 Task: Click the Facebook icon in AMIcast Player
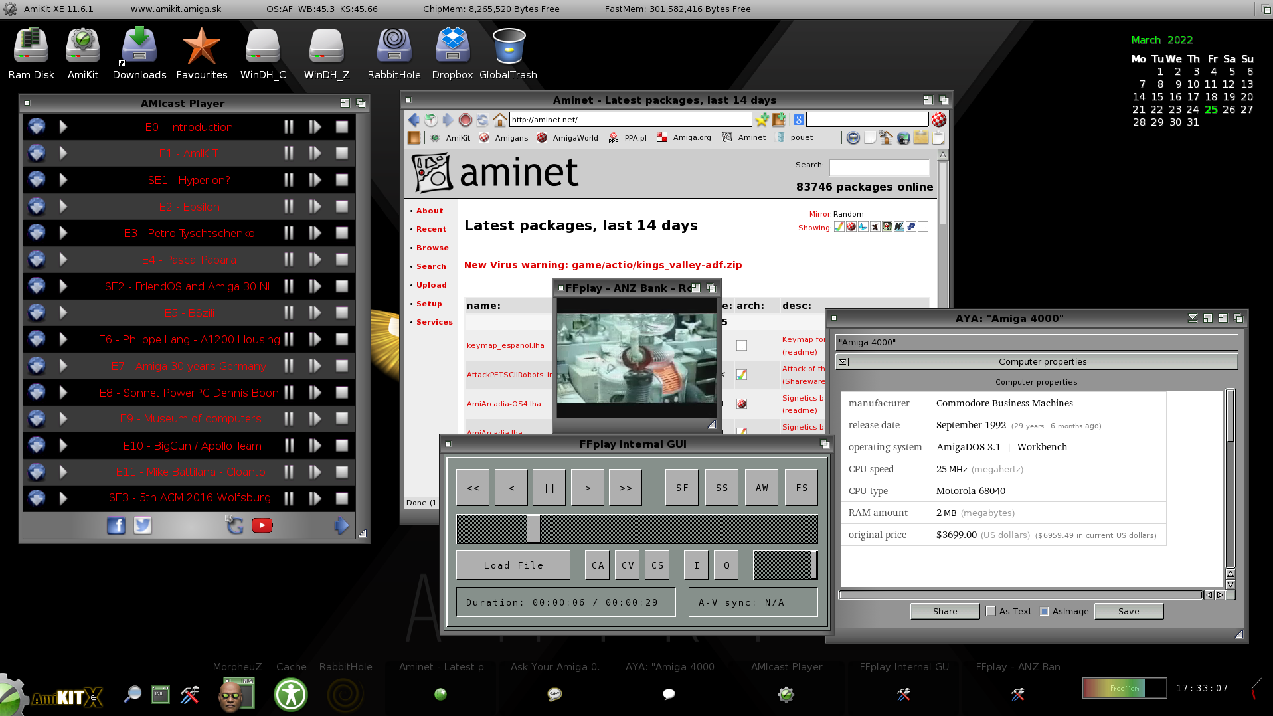pos(116,525)
